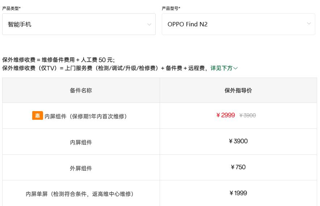Click the strikethrough ¥3900 original price
320x206 pixels.
point(248,115)
